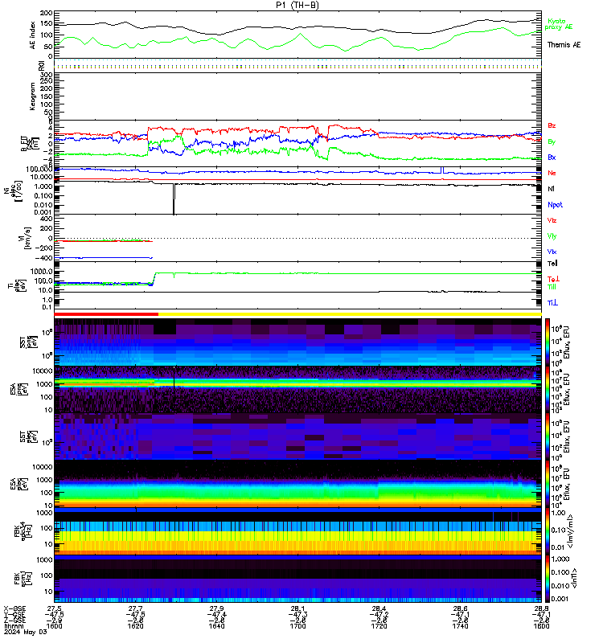Screen dimensions: 603x643
Task: Click the color bar beside the SST ion spectrogram
Action: pos(548,342)
